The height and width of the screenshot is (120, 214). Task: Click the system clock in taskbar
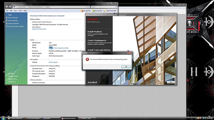210,118
